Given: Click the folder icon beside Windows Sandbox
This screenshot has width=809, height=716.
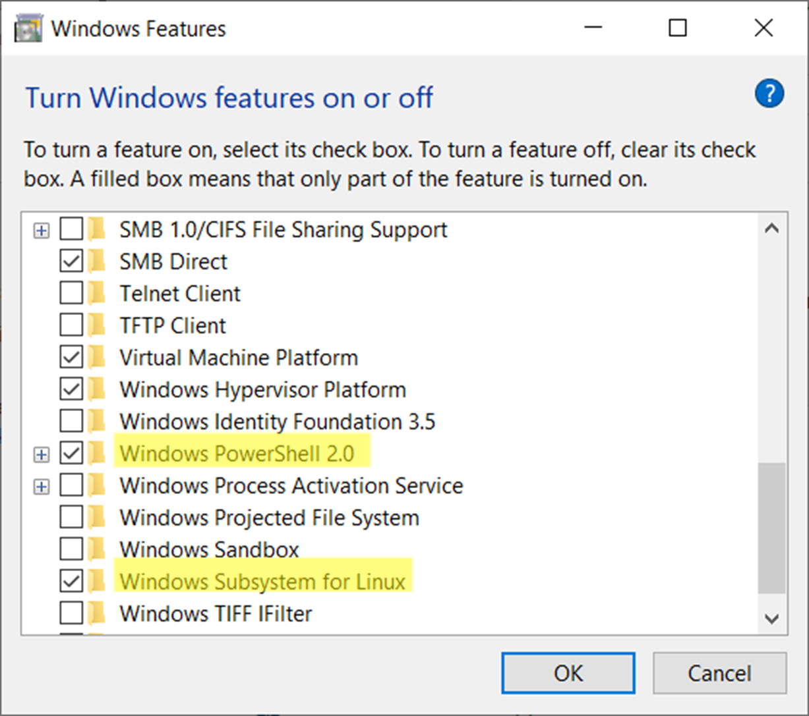Looking at the screenshot, I should (98, 549).
